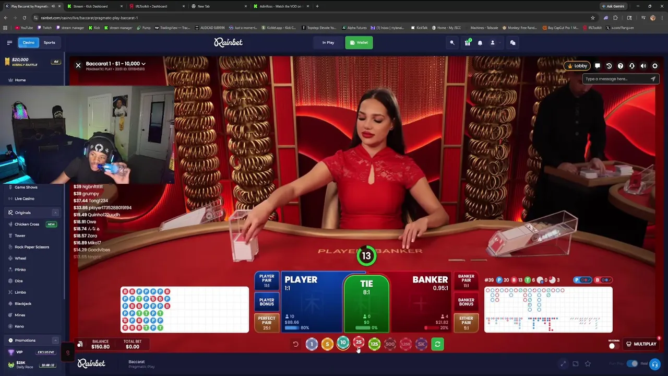Undo the last bet
Image resolution: width=668 pixels, height=376 pixels.
pyautogui.click(x=295, y=344)
